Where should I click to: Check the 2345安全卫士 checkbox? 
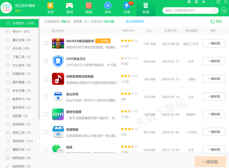[46, 61]
